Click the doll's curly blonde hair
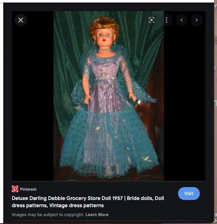217x224 pixels. 104,23
